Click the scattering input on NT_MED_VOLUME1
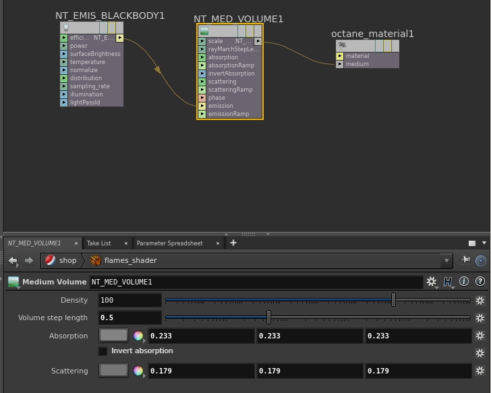 pyautogui.click(x=202, y=82)
